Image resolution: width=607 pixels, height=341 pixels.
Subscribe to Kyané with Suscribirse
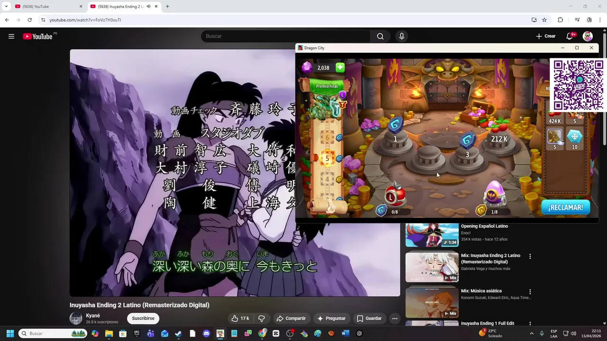143,318
